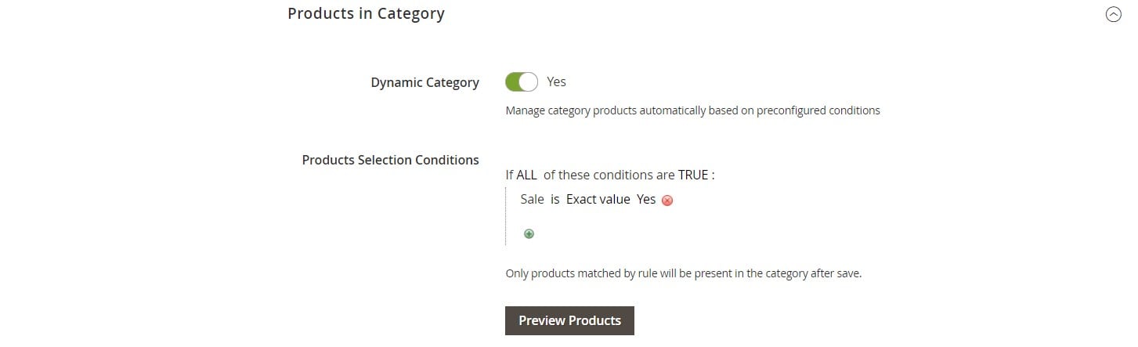Add a new condition with green plus
This screenshot has width=1138, height=347.
coord(529,233)
